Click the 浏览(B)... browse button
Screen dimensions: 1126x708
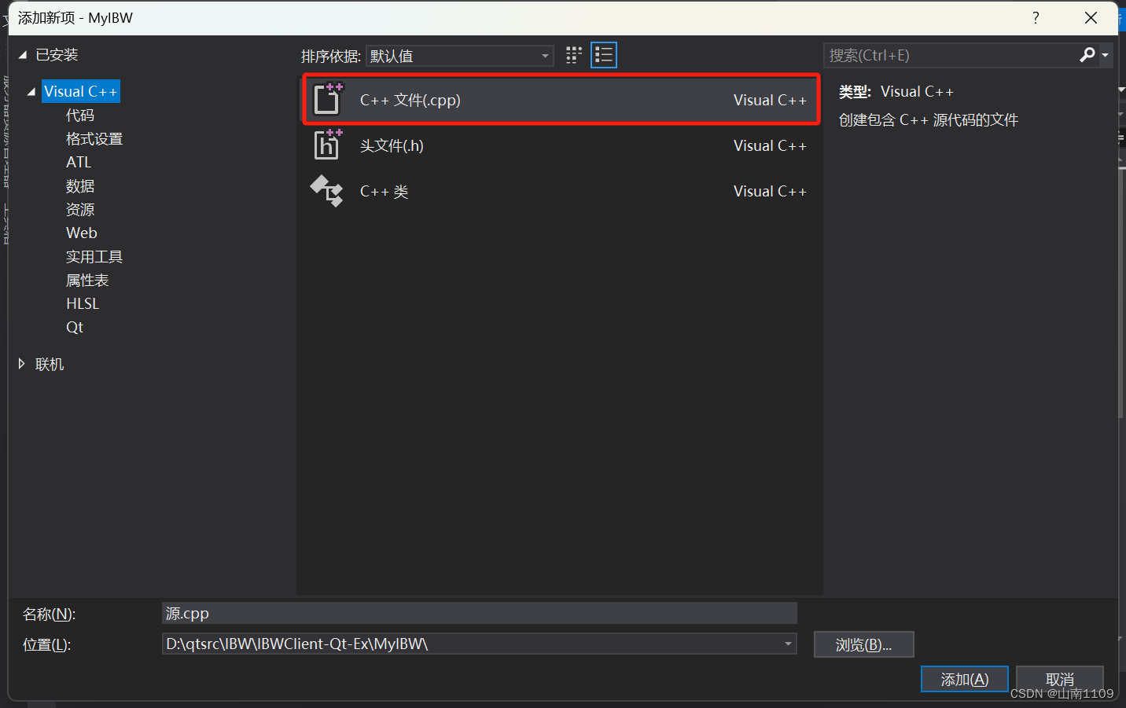pos(863,644)
